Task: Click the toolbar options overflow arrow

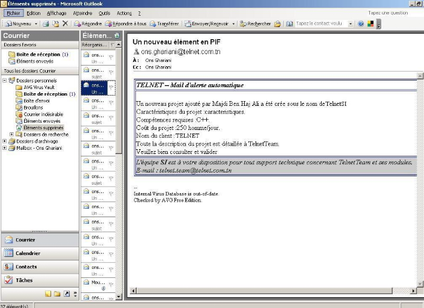Action: (x=378, y=24)
